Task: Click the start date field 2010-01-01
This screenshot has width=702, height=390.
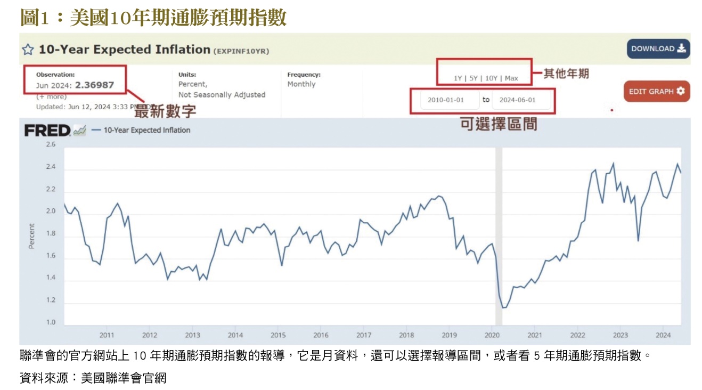Action: tap(446, 100)
